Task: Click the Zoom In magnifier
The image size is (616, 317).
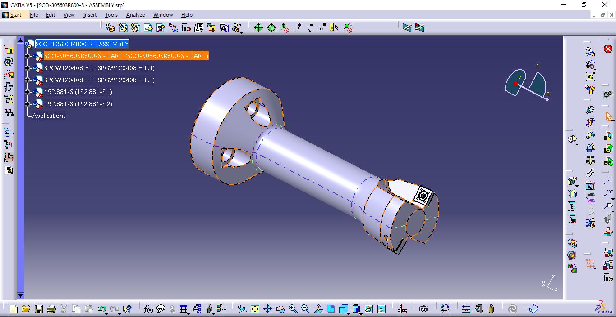Action: pyautogui.click(x=293, y=309)
